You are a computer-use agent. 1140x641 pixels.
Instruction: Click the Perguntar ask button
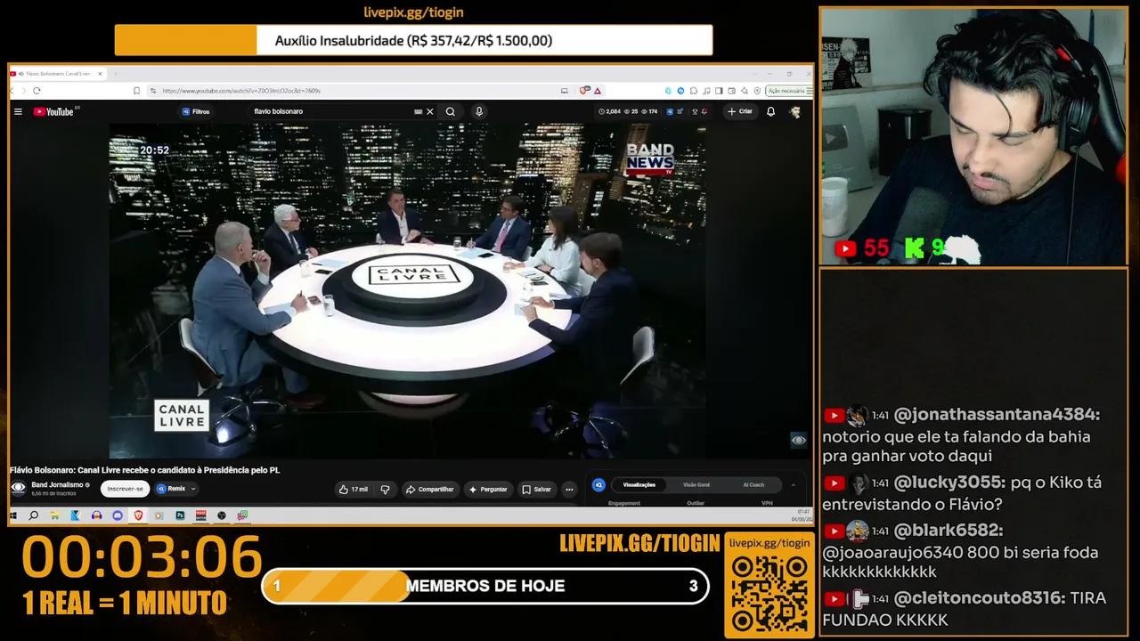[487, 489]
